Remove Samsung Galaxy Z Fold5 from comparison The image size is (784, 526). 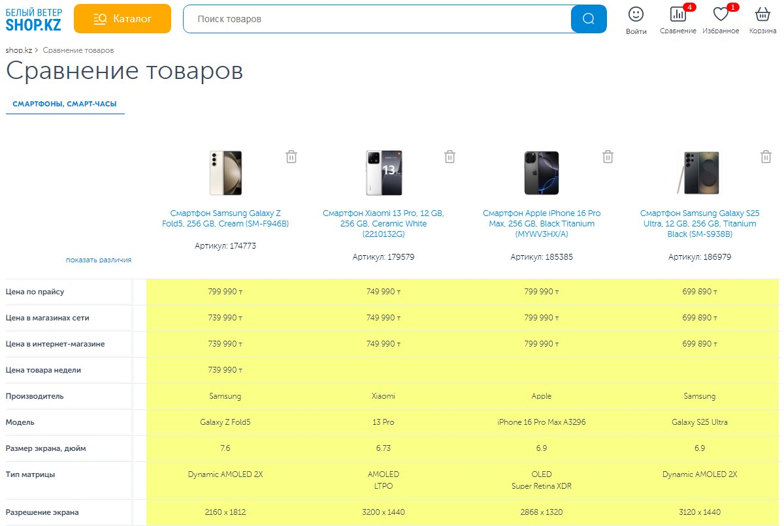click(291, 157)
